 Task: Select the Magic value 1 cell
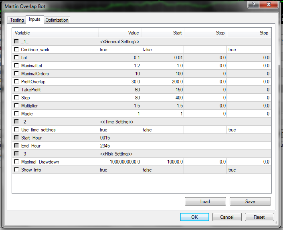119,114
